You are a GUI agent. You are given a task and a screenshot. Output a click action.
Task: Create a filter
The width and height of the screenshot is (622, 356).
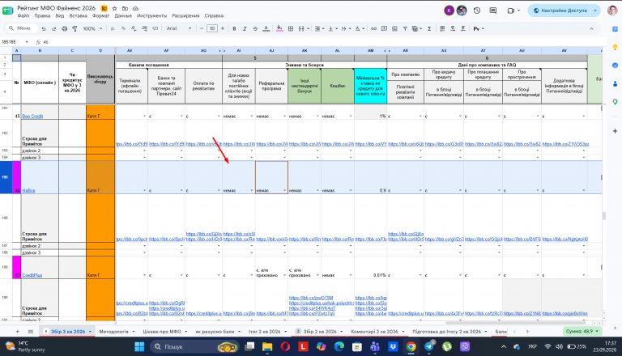[x=405, y=28]
